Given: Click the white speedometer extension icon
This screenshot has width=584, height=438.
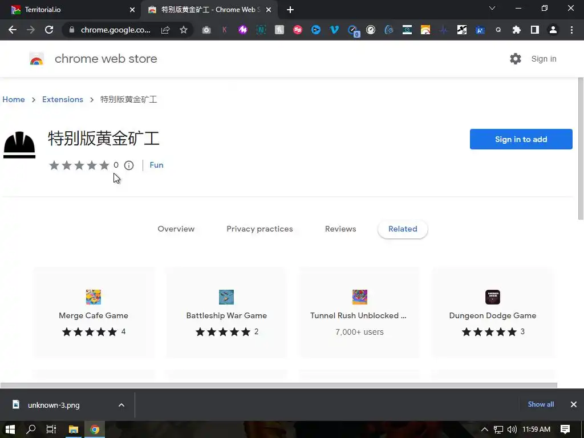Looking at the screenshot, I should click(371, 30).
